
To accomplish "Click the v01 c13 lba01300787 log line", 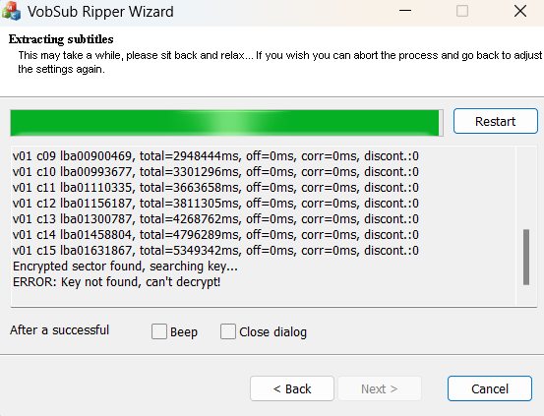I will [x=215, y=219].
